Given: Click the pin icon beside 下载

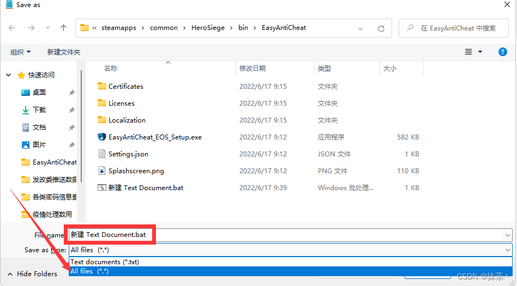Looking at the screenshot, I should coord(71,110).
